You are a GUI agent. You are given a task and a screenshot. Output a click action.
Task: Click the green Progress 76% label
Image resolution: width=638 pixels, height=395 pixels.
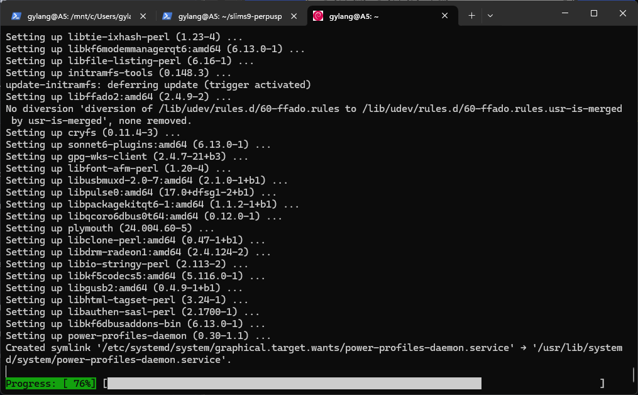coord(51,383)
